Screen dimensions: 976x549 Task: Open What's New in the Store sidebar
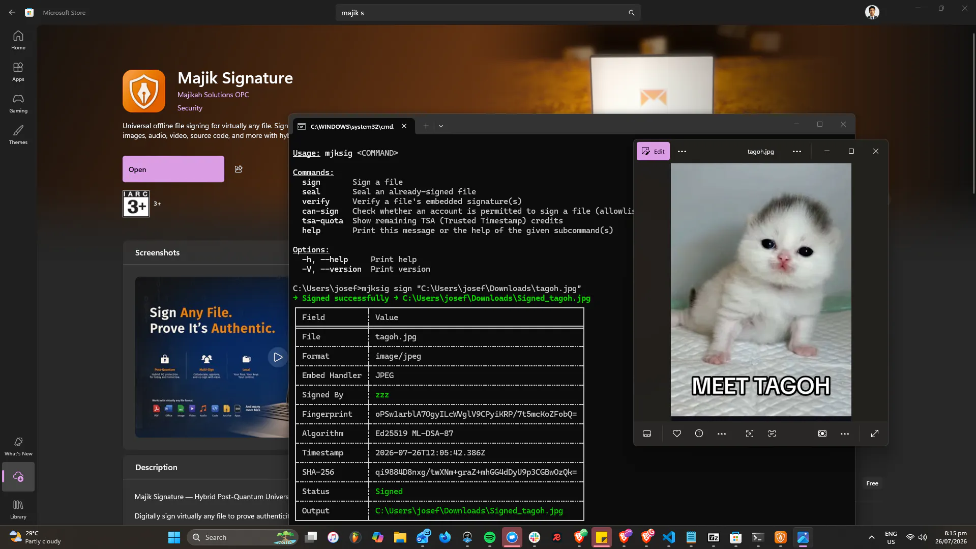click(18, 446)
